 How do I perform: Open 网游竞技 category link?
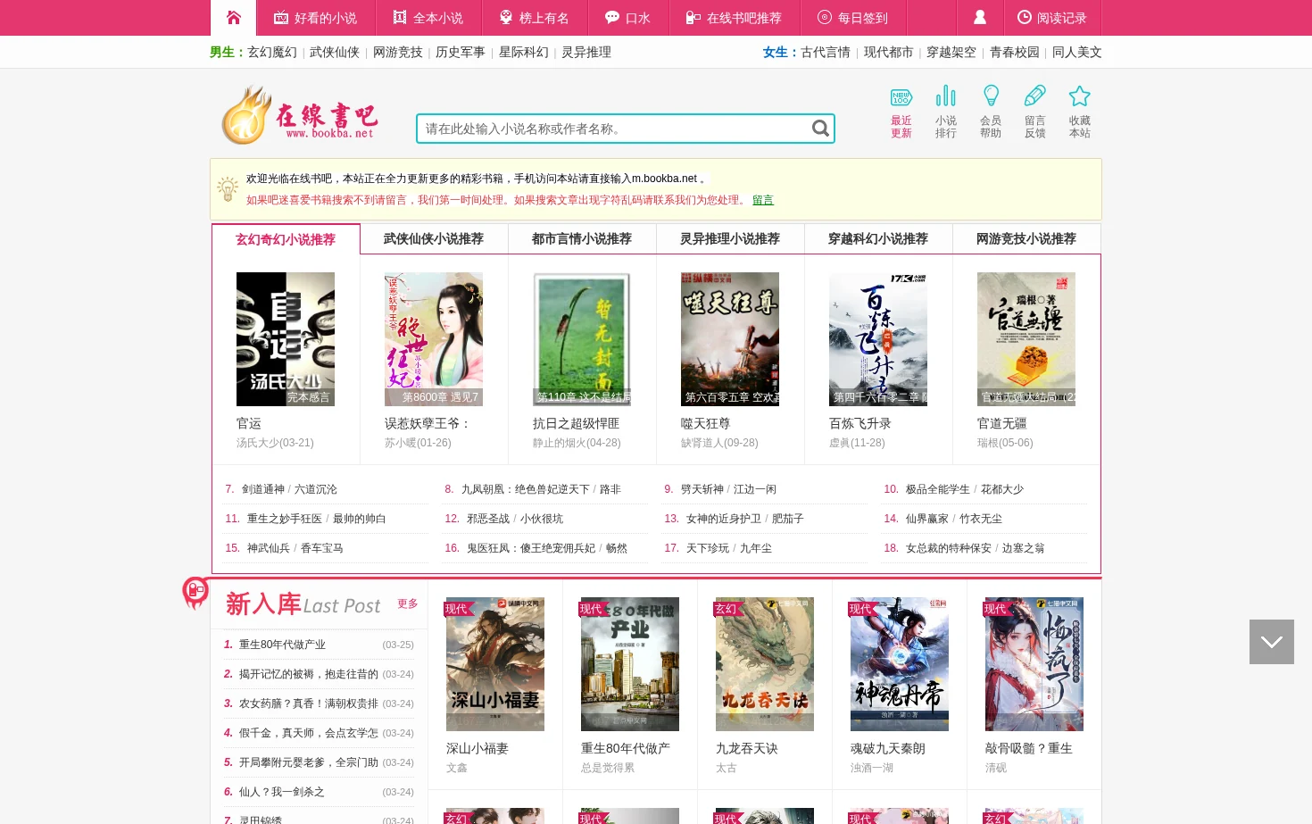tap(398, 52)
